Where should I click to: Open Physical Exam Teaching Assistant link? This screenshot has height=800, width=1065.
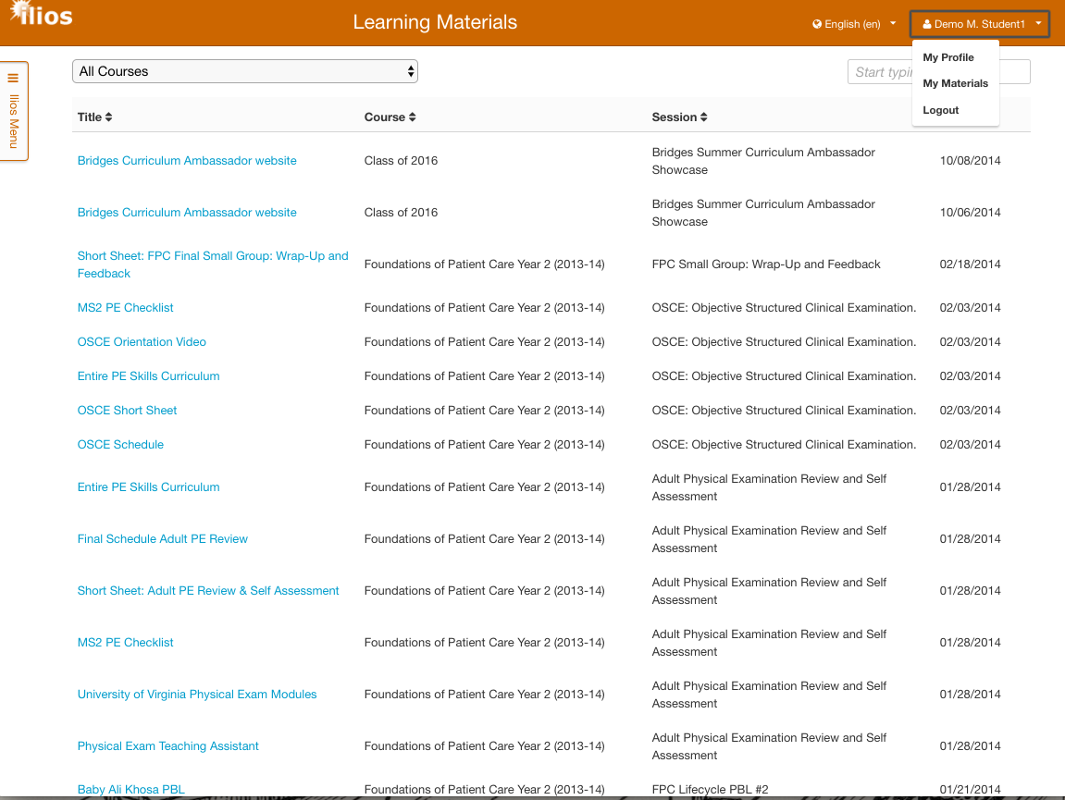pyautogui.click(x=168, y=746)
